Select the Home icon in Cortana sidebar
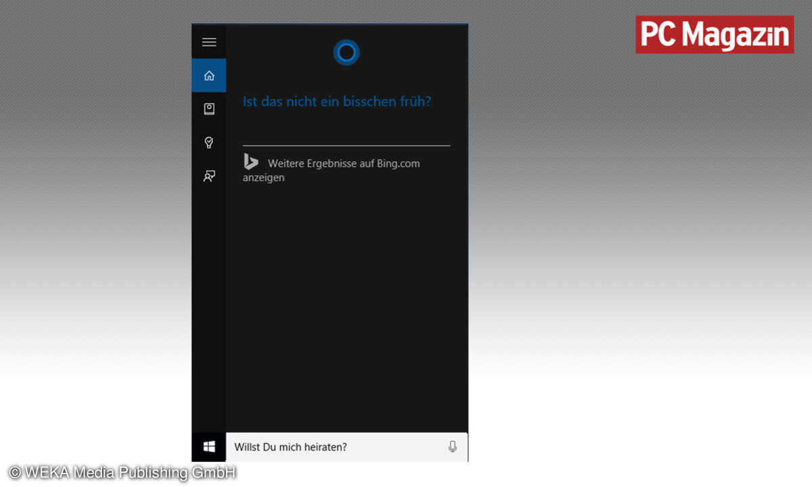Screen dimensions: 812x487 pyautogui.click(x=209, y=75)
